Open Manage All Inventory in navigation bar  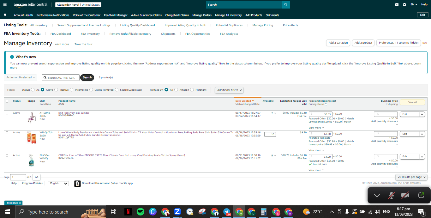click(228, 15)
